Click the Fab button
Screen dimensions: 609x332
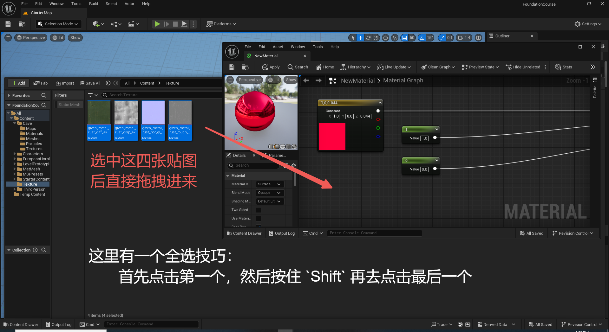(41, 83)
